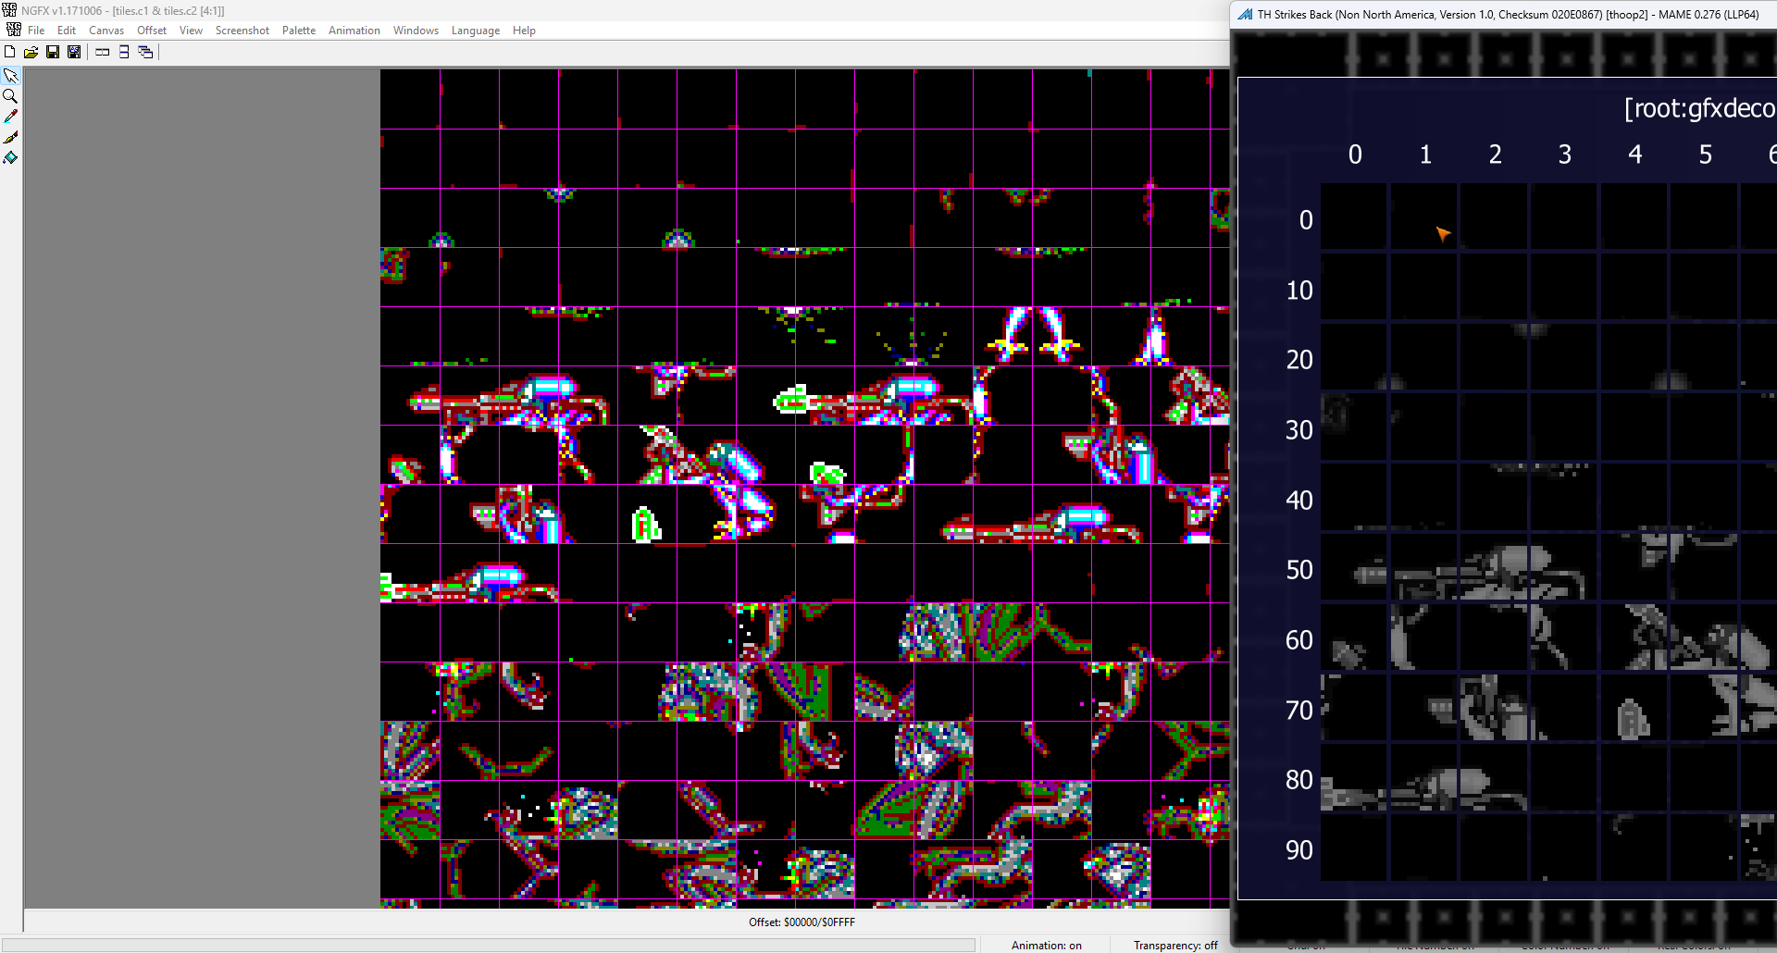Select the paintbrush tool
The height and width of the screenshot is (953, 1777).
click(x=11, y=137)
